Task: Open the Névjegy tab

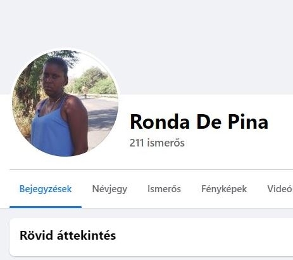Action: point(109,189)
